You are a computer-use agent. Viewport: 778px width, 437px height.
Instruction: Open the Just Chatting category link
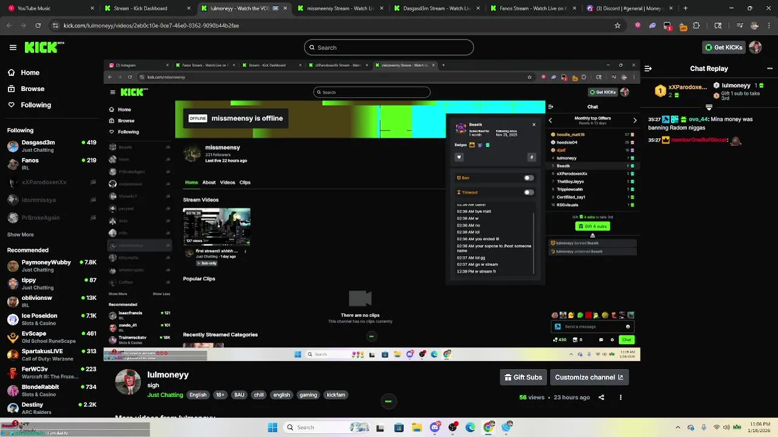165,395
